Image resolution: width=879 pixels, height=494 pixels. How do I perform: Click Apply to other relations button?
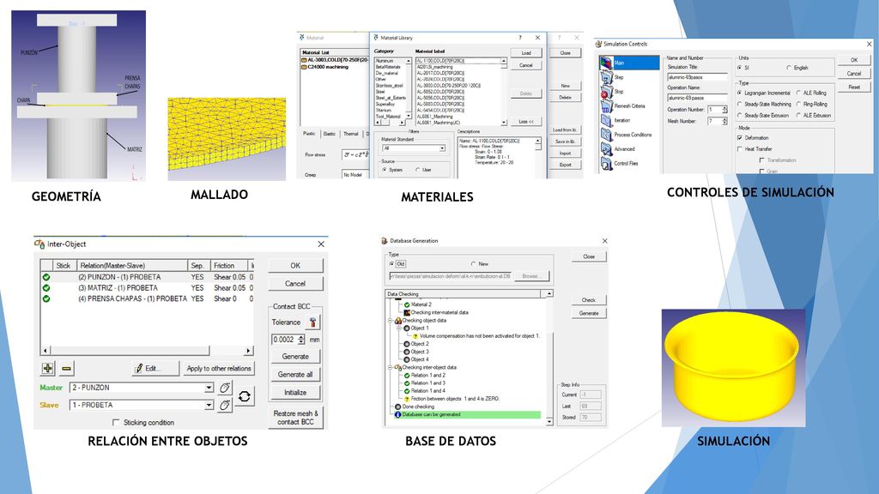click(219, 369)
